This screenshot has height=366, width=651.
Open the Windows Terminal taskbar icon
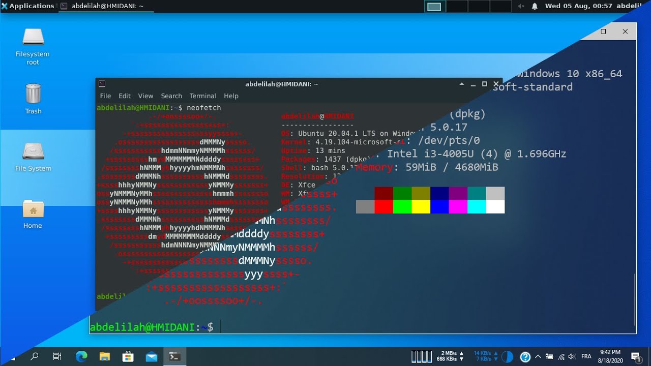(174, 356)
